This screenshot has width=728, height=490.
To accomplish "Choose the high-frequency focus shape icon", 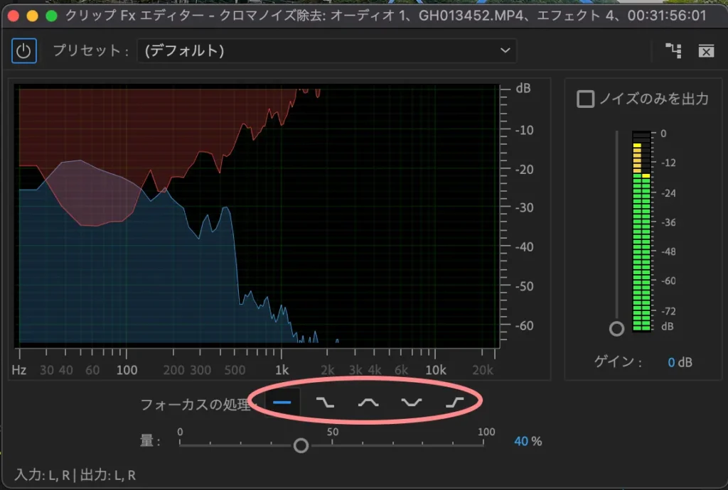I will pos(454,403).
